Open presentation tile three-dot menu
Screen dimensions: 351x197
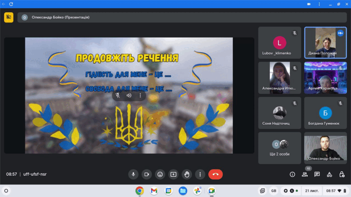pyautogui.click(x=140, y=95)
